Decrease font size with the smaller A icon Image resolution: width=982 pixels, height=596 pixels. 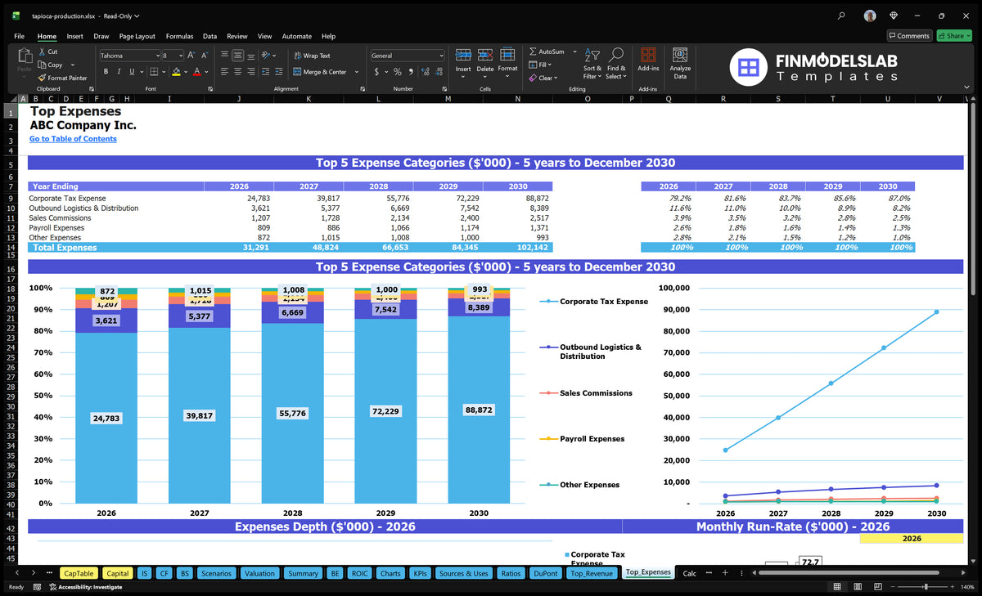coord(204,55)
